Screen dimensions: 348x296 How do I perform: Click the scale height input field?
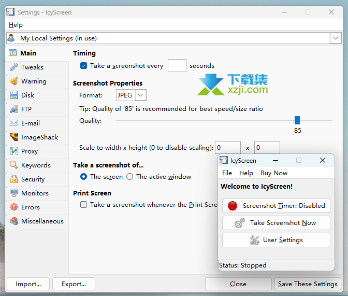tap(267, 147)
